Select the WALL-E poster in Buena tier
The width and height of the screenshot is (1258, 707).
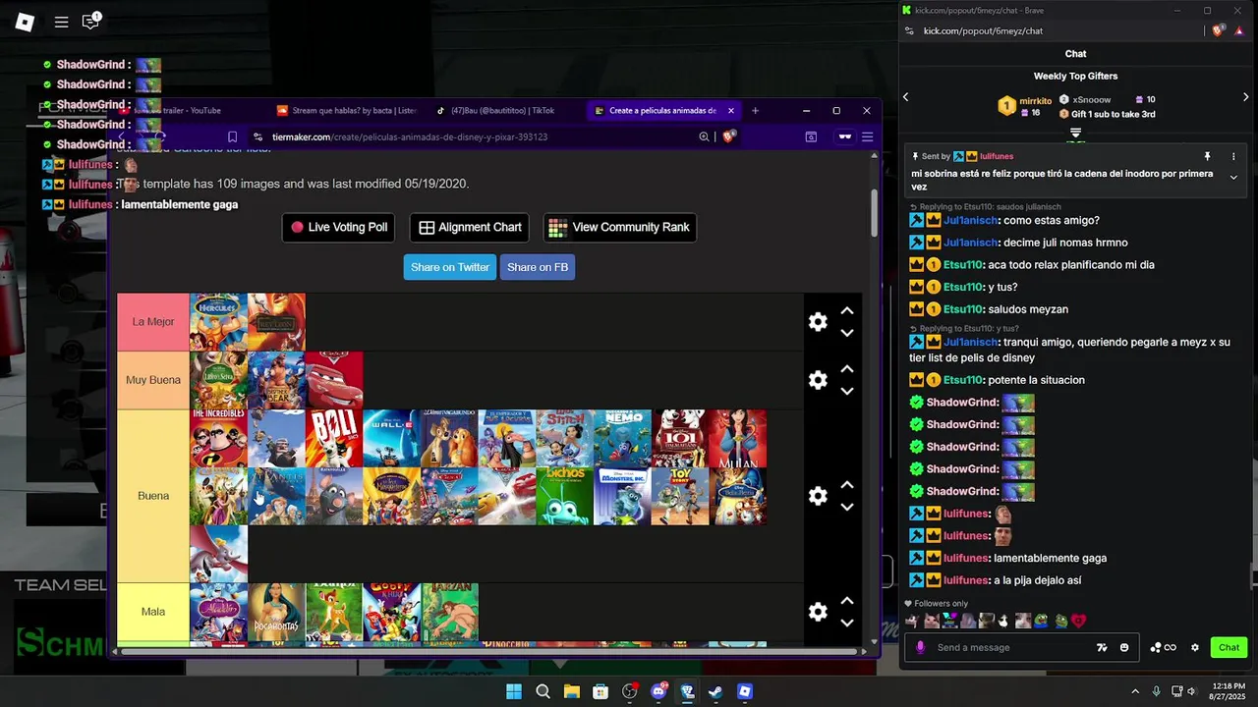point(391,438)
